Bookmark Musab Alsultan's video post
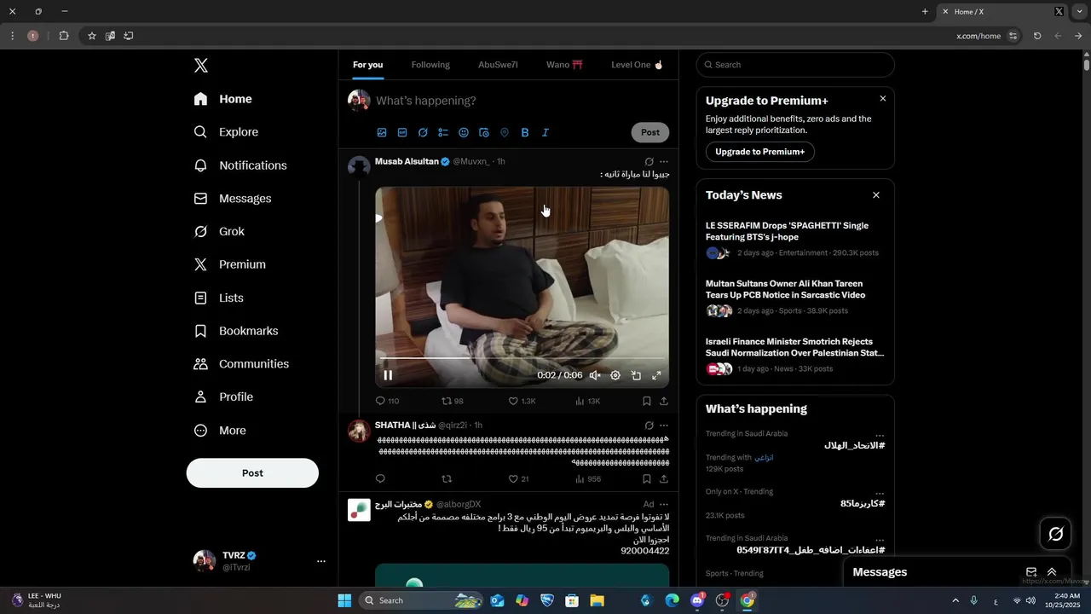Viewport: 1091px width, 614px height. click(x=647, y=401)
